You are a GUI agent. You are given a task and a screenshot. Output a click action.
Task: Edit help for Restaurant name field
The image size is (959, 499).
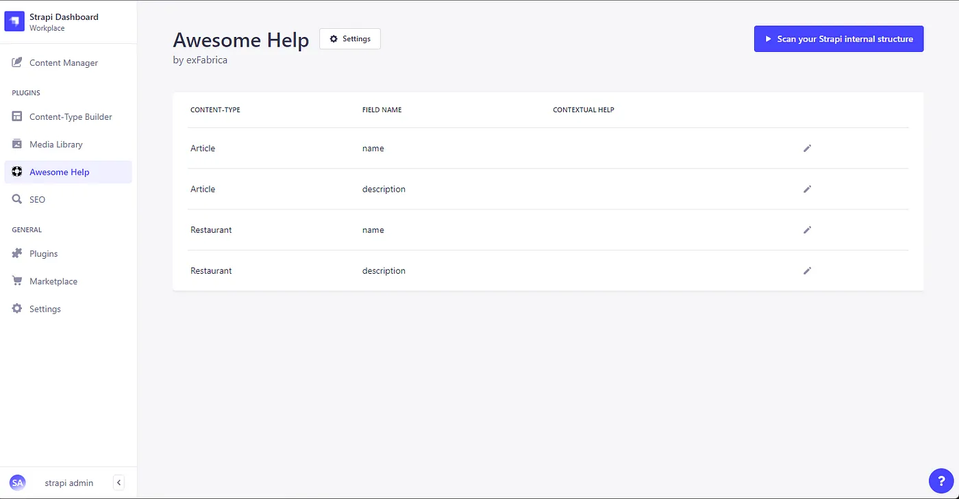point(807,230)
